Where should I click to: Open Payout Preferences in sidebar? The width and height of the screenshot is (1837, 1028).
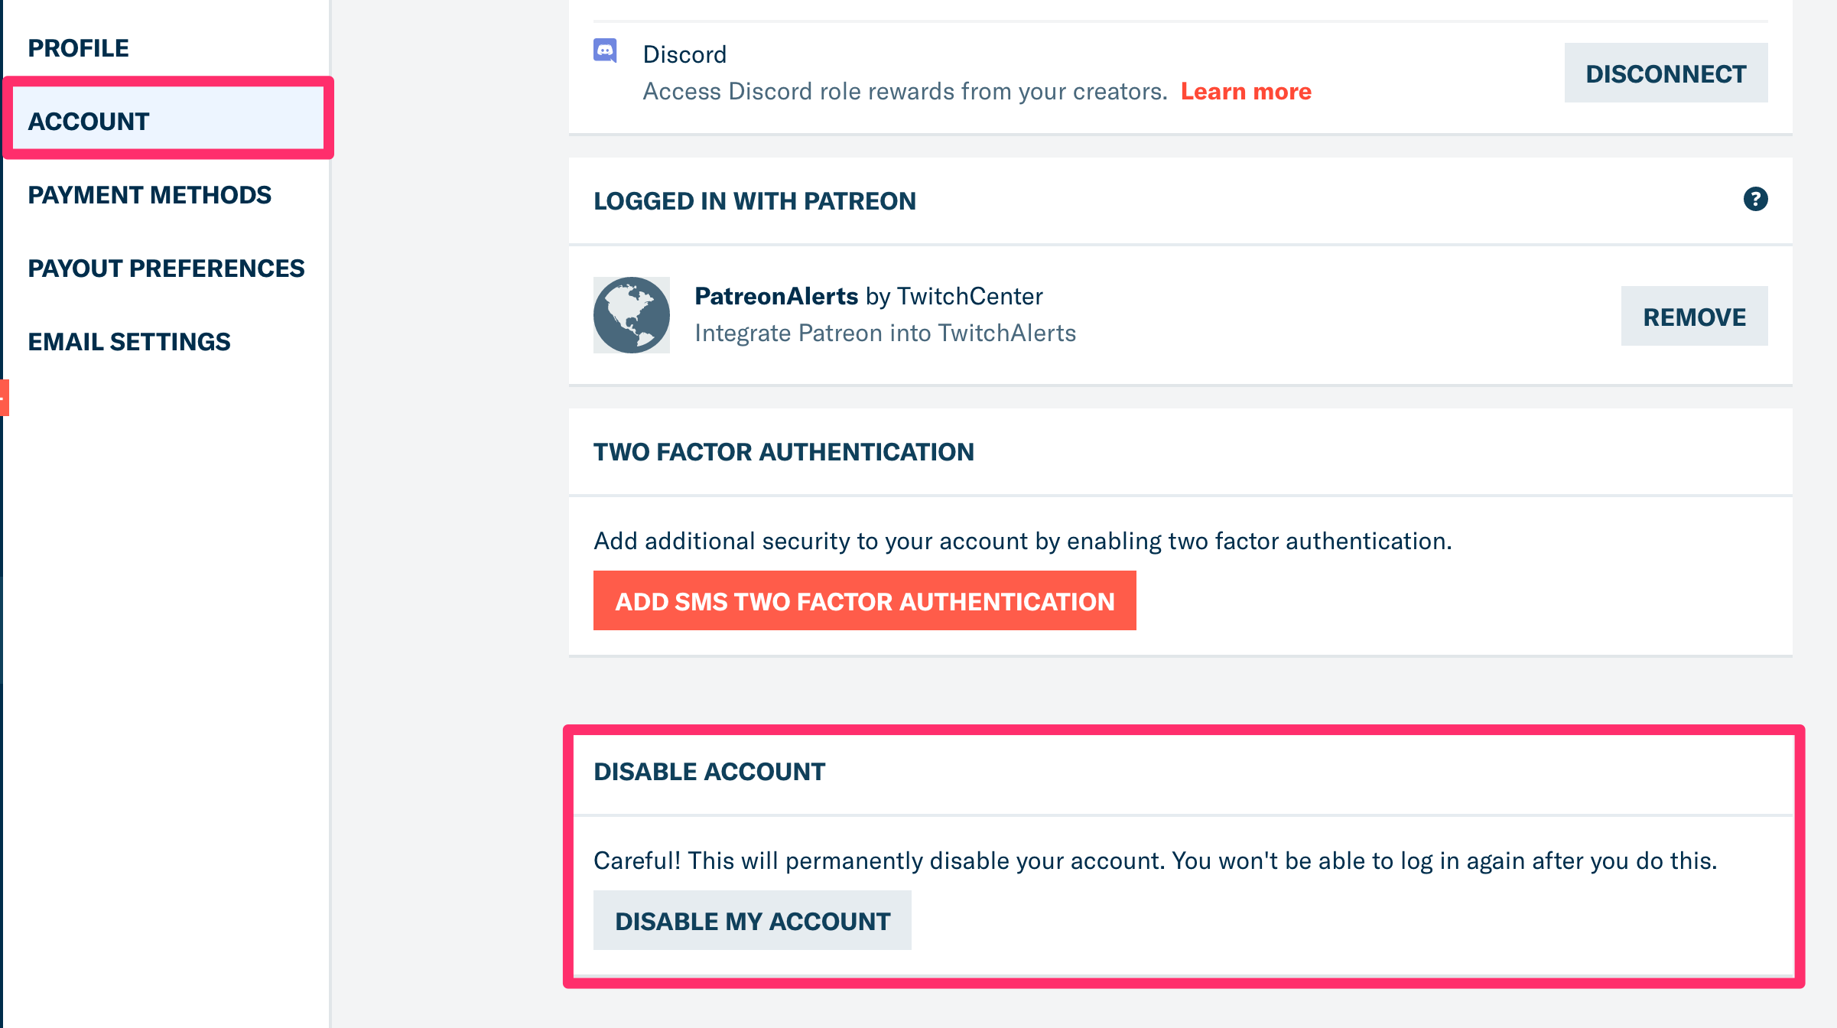(166, 268)
